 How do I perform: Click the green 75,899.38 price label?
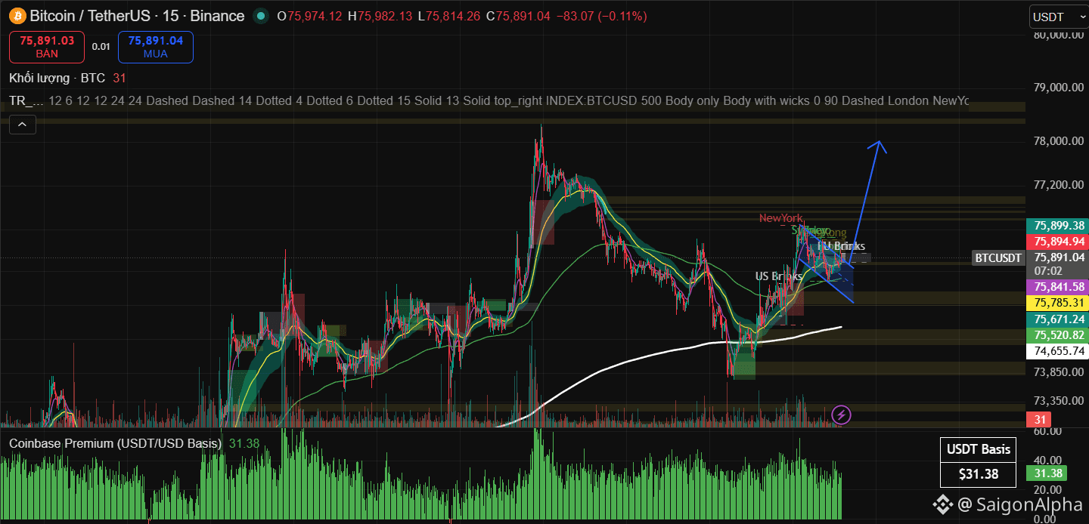pyautogui.click(x=1056, y=225)
